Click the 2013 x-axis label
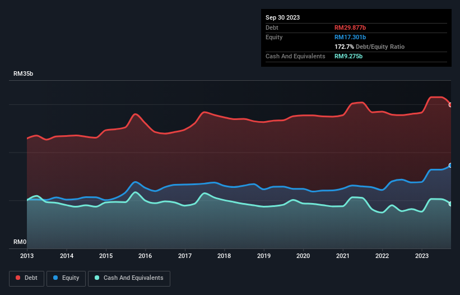The width and height of the screenshot is (460, 295). click(x=27, y=256)
